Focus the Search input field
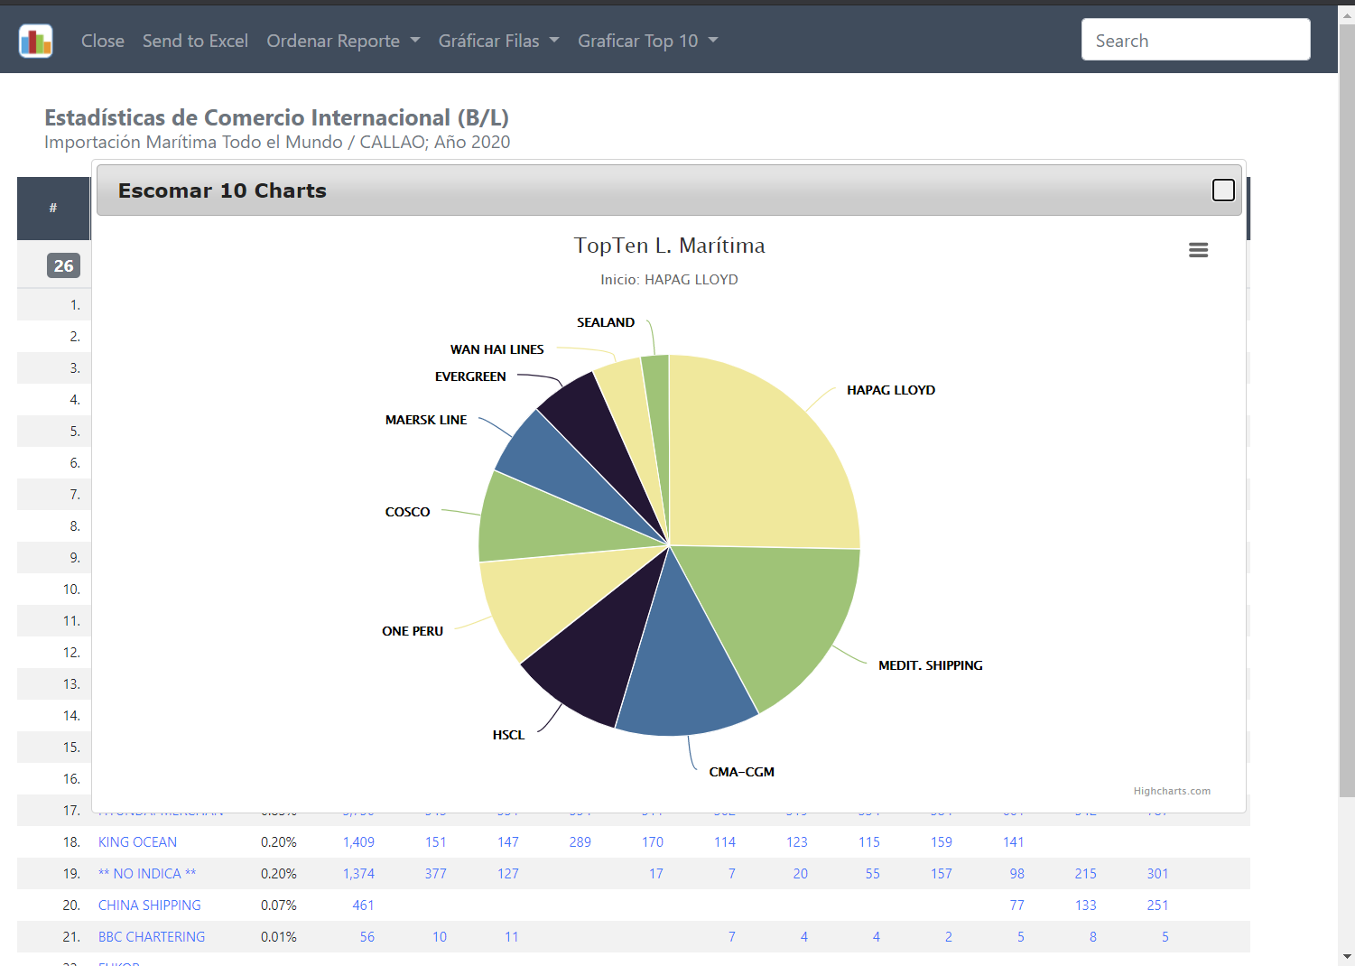 [1195, 40]
